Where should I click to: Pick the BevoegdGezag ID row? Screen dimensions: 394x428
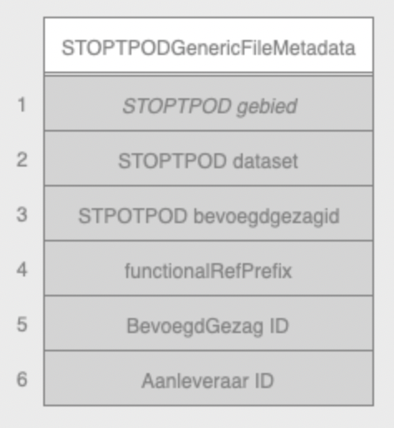209,323
